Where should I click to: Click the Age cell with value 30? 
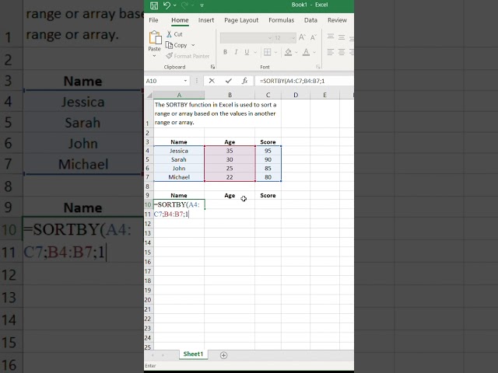click(230, 159)
